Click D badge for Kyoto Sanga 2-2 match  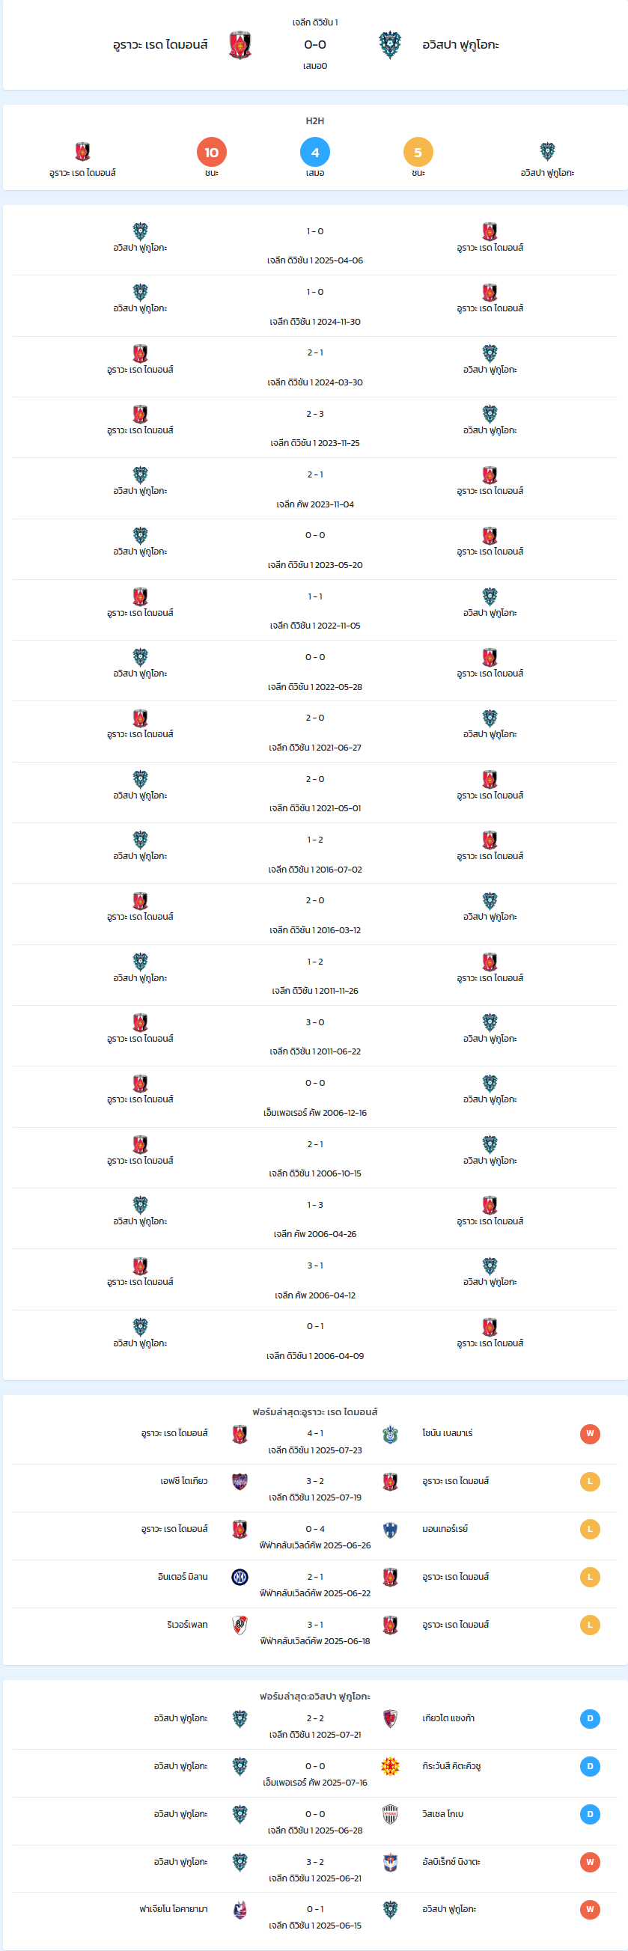(x=590, y=1718)
